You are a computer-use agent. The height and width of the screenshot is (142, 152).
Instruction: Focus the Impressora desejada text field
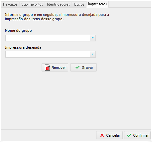click(x=48, y=54)
